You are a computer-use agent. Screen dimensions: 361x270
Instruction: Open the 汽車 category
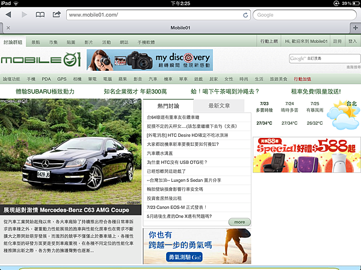(x=153, y=79)
